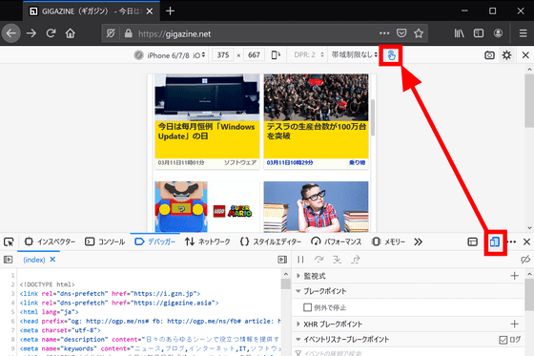534x356 pixels.
Task: Step over debugger button
Action: [318, 260]
